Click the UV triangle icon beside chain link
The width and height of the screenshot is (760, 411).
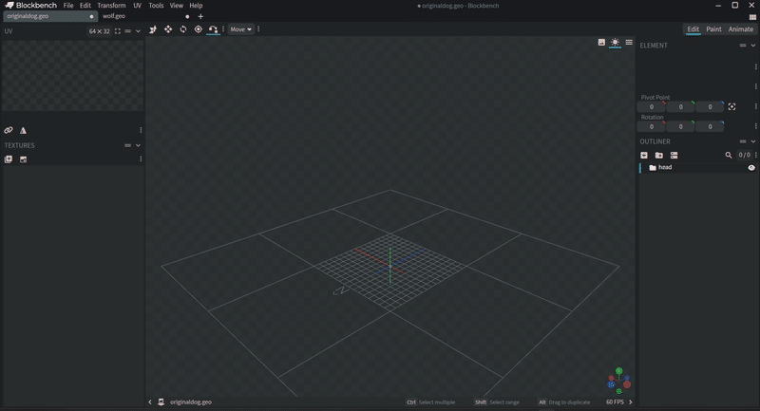(23, 130)
